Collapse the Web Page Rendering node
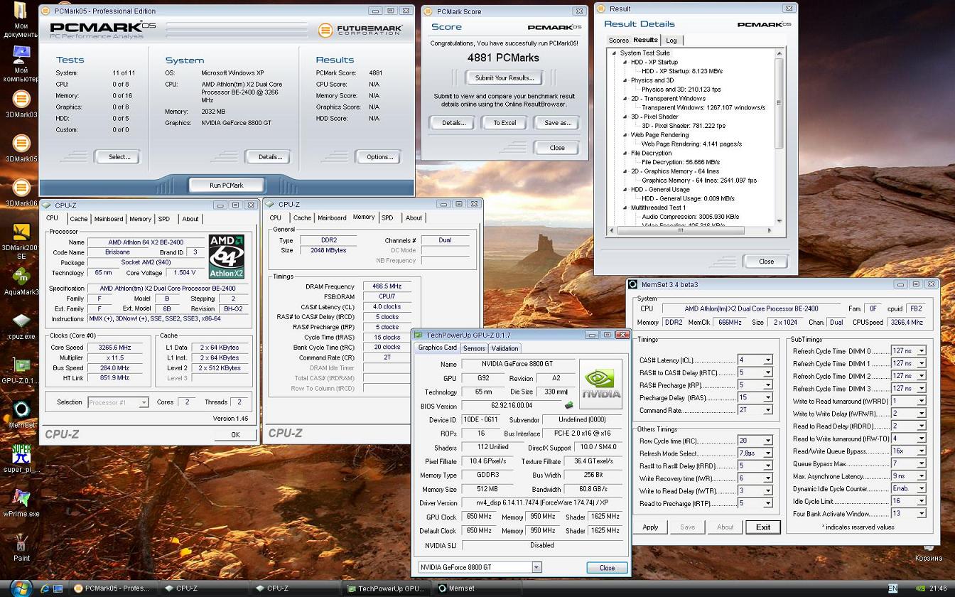 [625, 135]
